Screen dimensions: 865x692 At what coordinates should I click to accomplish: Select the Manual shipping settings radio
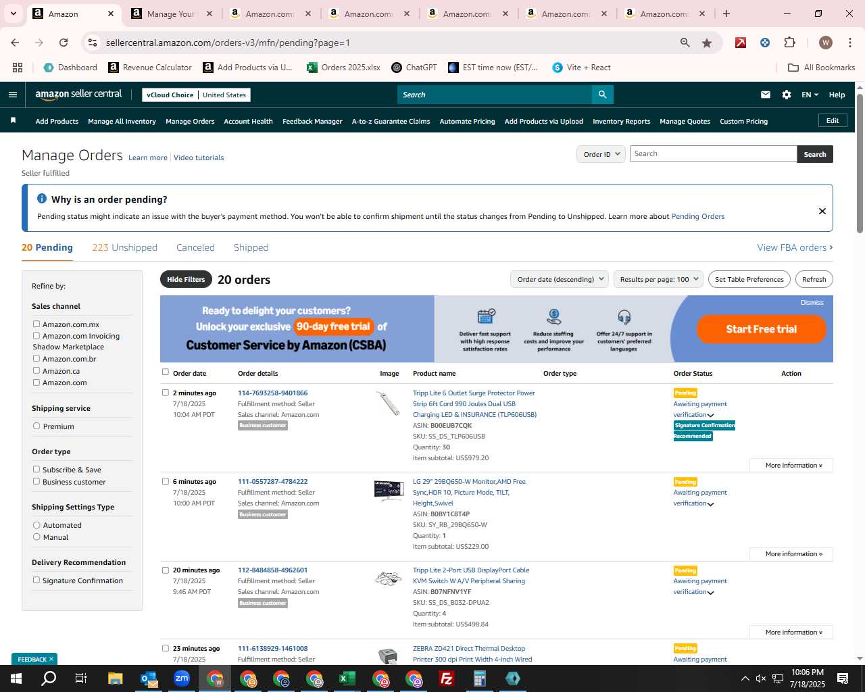36,537
